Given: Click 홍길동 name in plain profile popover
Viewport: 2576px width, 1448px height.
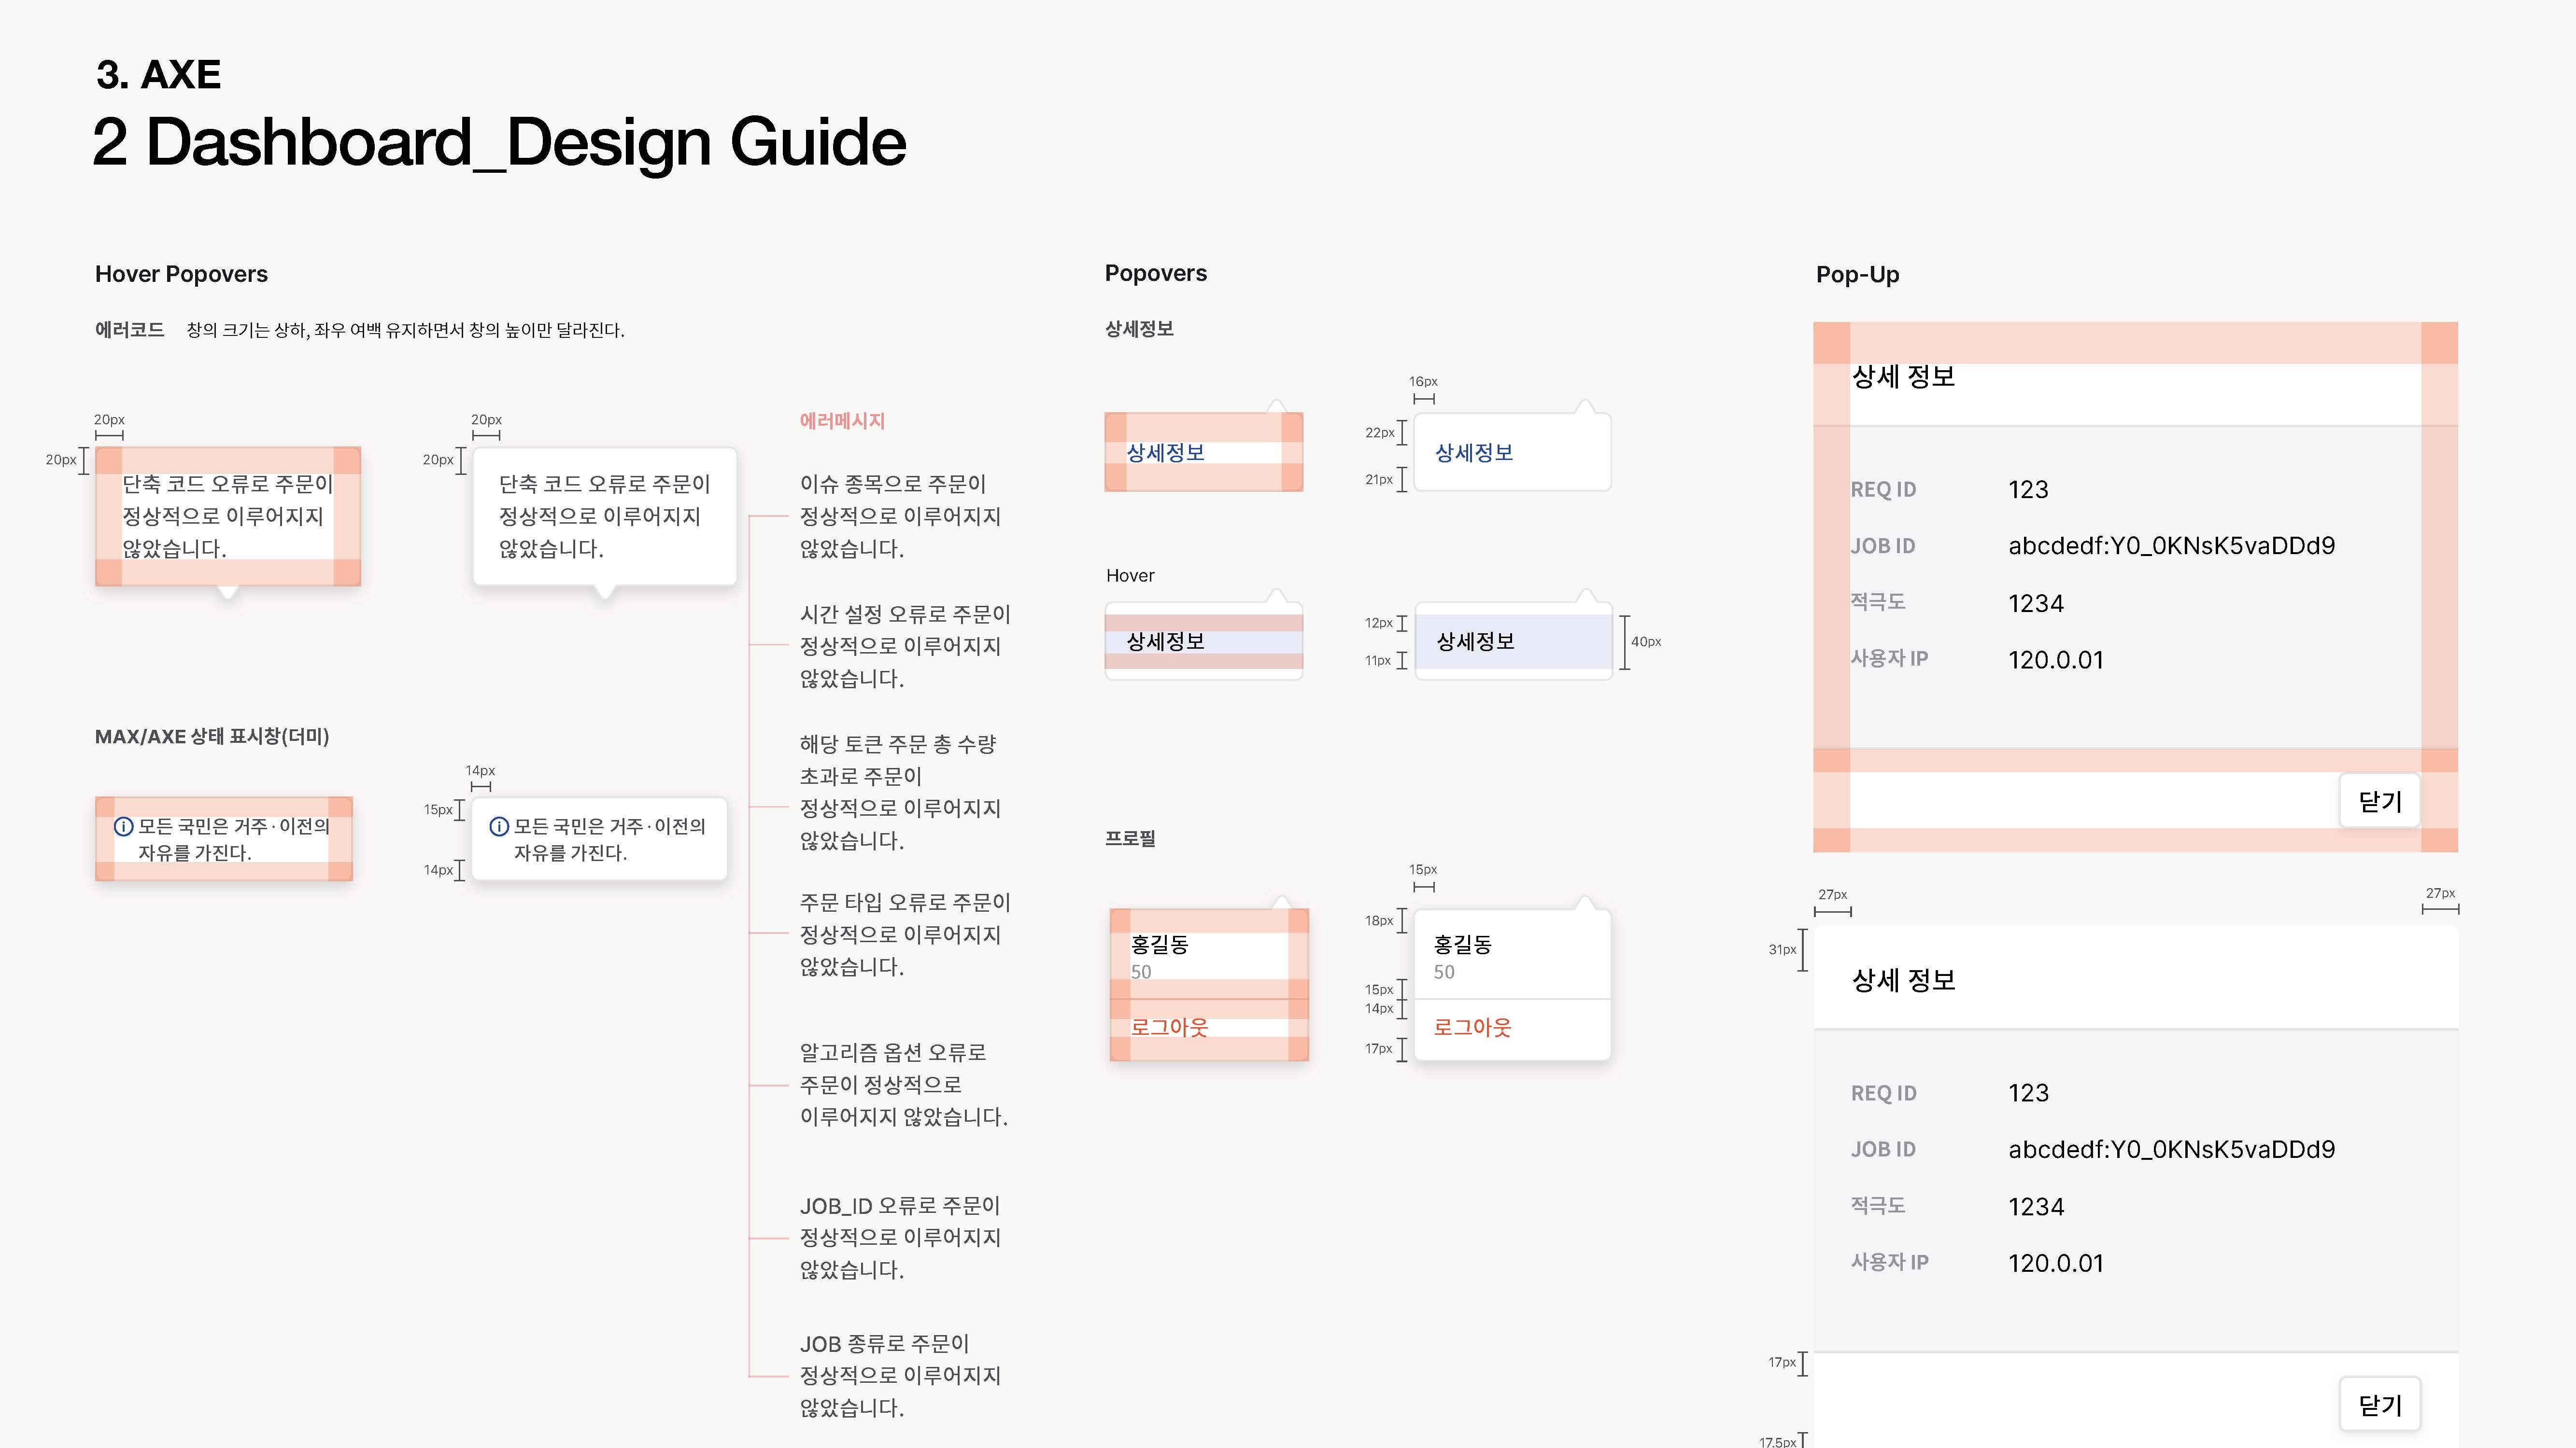Looking at the screenshot, I should (1462, 945).
